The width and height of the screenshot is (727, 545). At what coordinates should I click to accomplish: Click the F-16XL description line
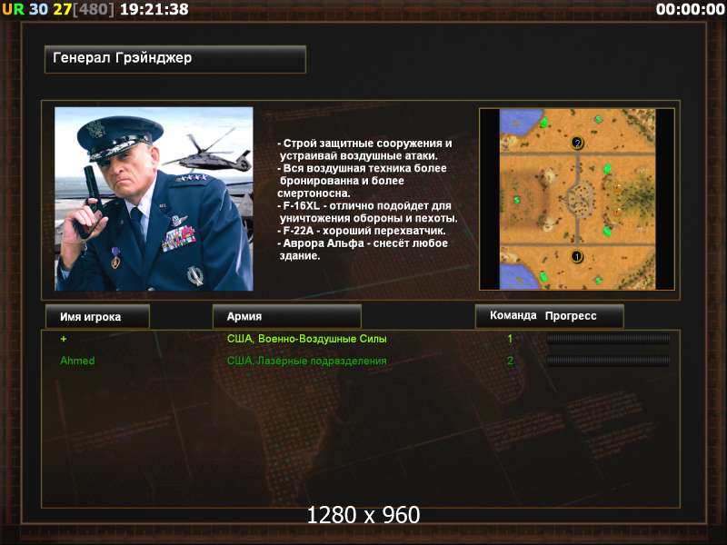tap(367, 212)
